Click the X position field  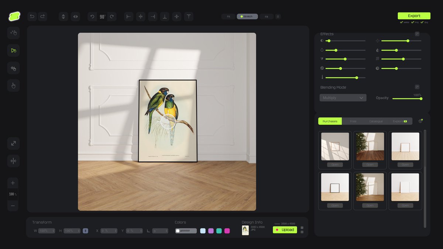(x=109, y=231)
